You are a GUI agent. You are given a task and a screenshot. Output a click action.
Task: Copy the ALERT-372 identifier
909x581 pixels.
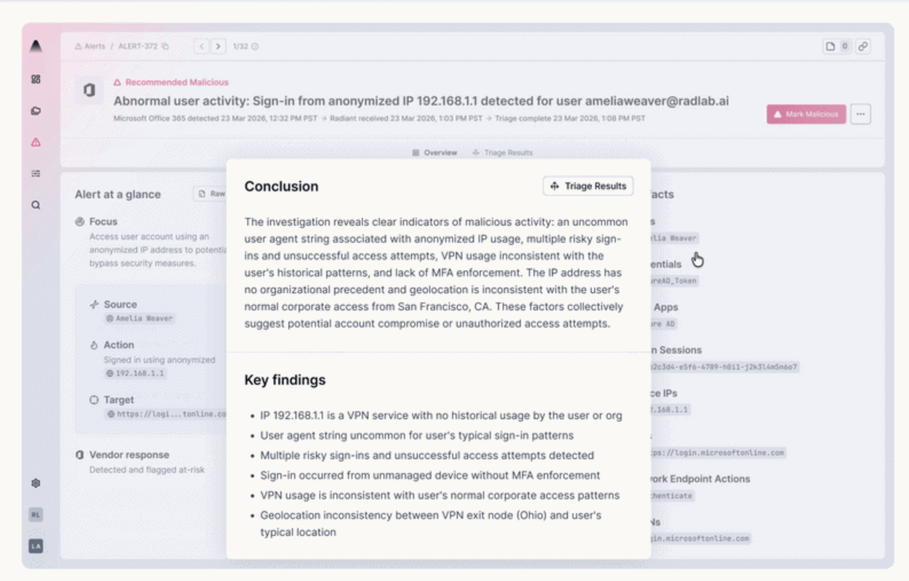(x=165, y=46)
